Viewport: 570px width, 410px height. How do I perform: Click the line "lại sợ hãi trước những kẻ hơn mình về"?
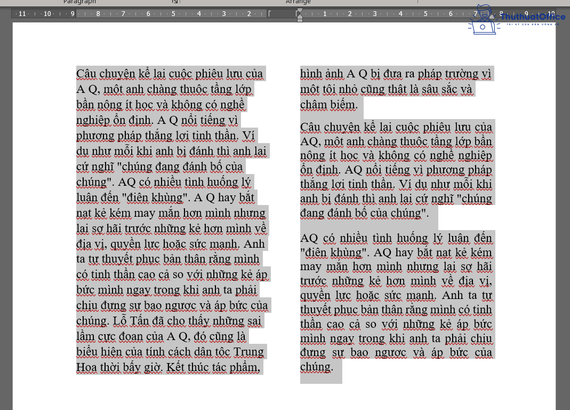pyautogui.click(x=171, y=228)
